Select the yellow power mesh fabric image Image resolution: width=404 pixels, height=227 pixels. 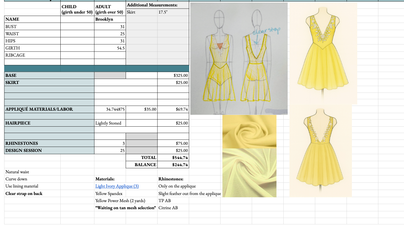[x=249, y=173]
